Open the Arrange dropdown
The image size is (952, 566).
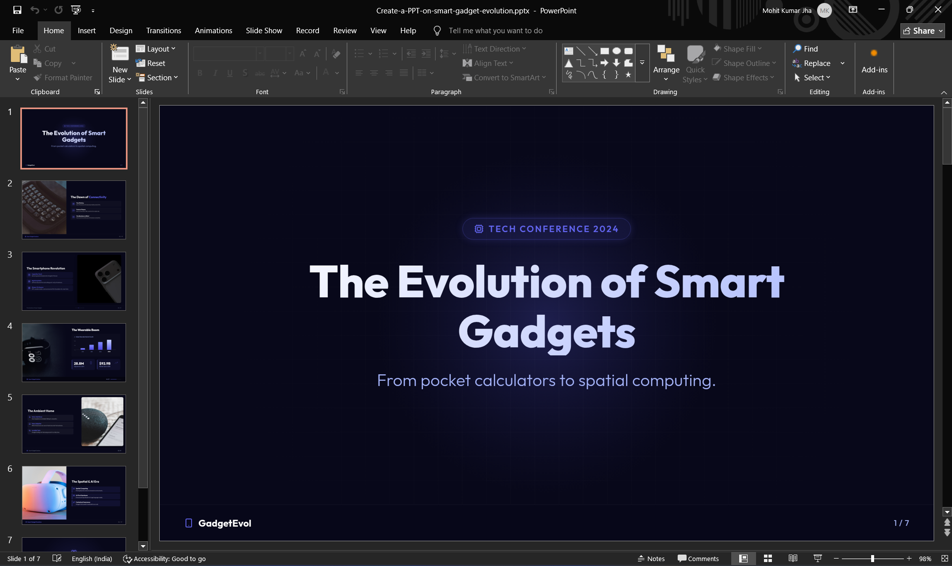(x=666, y=63)
